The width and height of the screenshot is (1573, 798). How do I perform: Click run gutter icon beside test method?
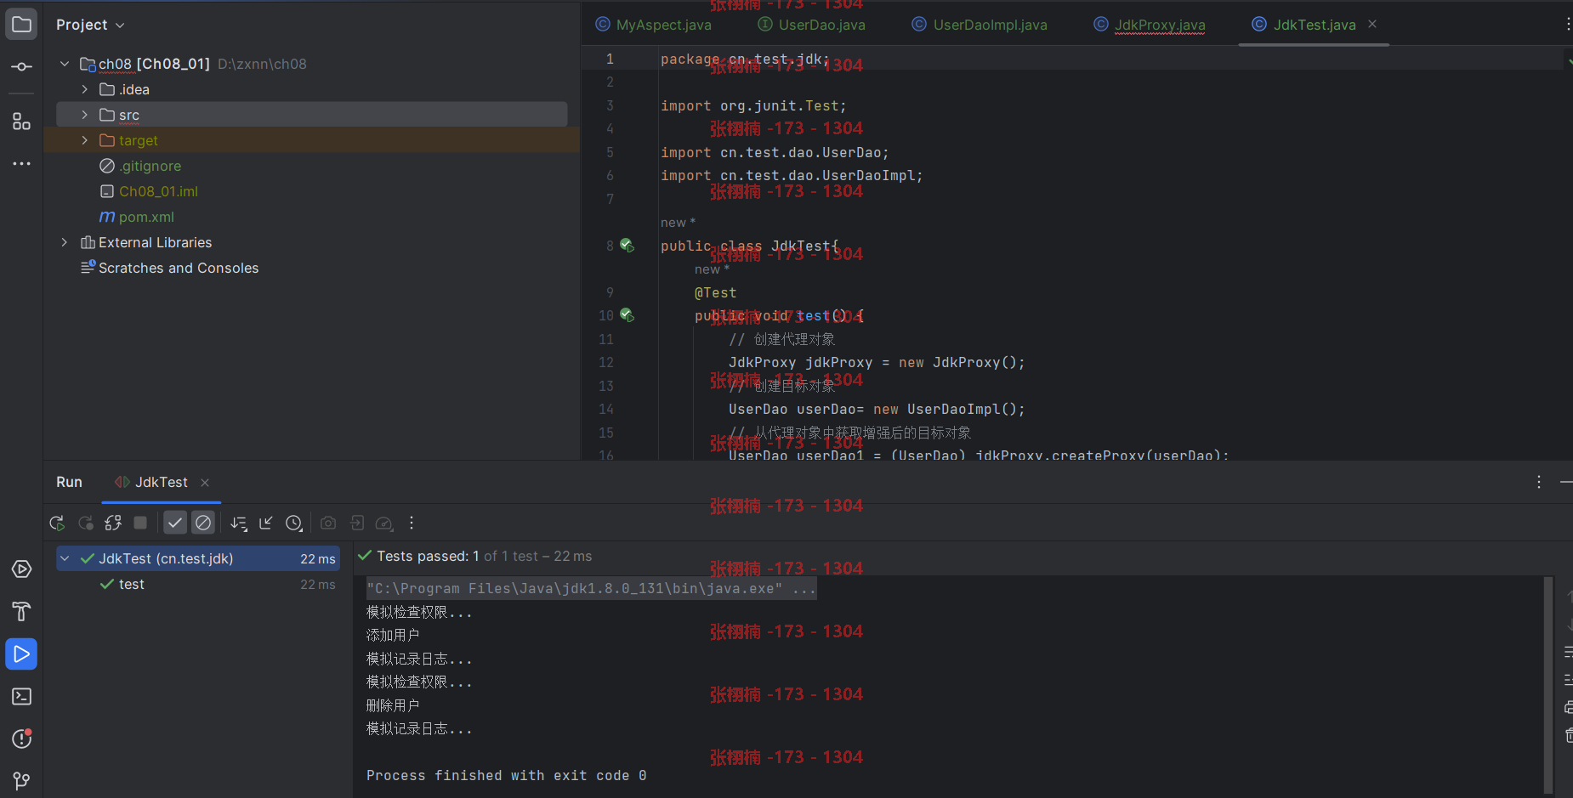click(627, 315)
